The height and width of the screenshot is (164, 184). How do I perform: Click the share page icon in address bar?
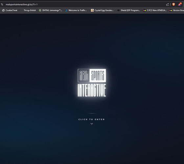point(167,5)
